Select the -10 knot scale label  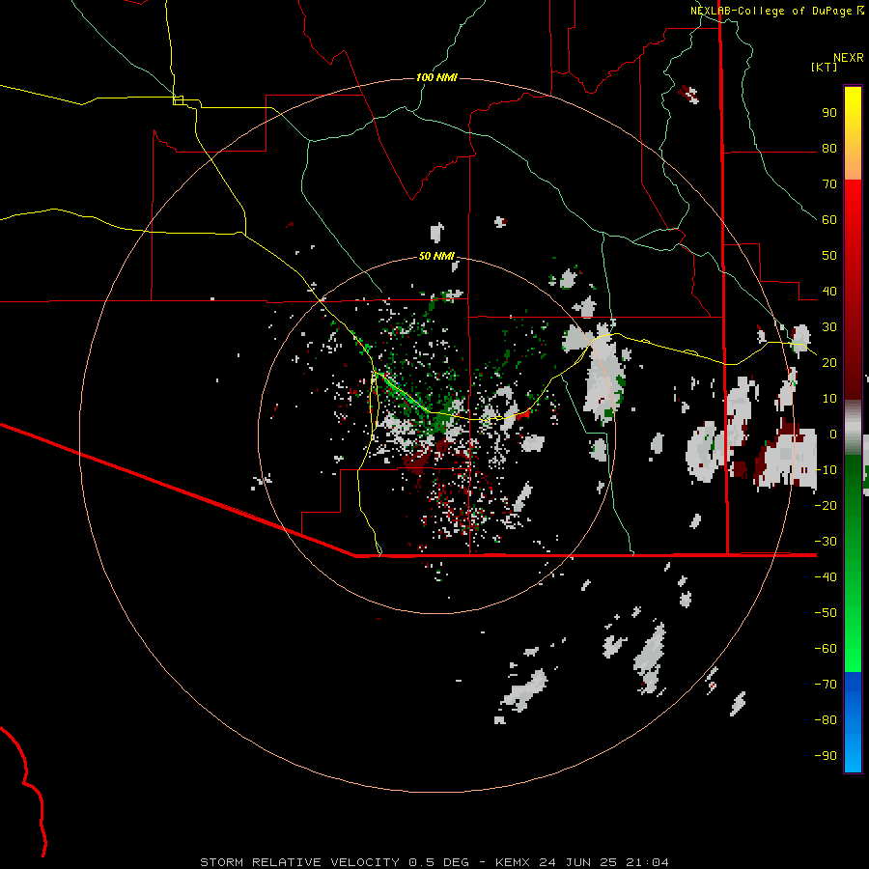point(826,470)
